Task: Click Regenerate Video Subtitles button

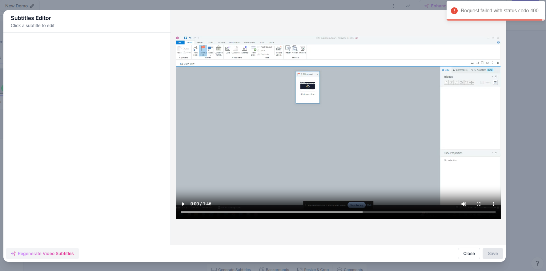Action: [42, 253]
